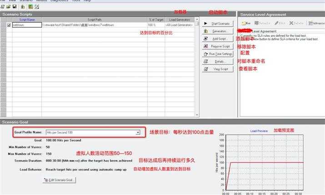The height and width of the screenshot is (195, 325).
Task: Click Details in the Service Level Agreement toolbar
Action: click(262, 23)
